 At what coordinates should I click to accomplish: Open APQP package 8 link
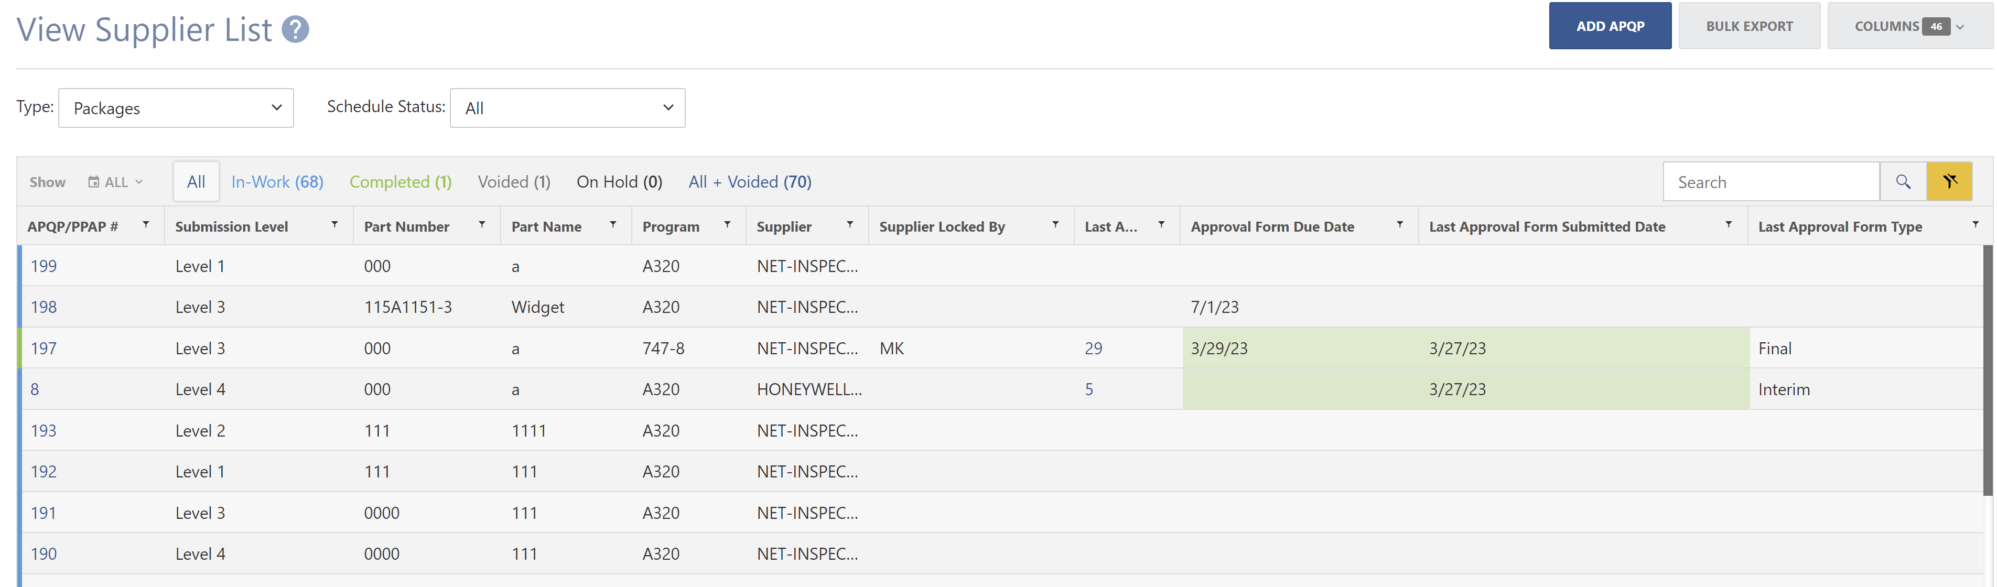(35, 389)
